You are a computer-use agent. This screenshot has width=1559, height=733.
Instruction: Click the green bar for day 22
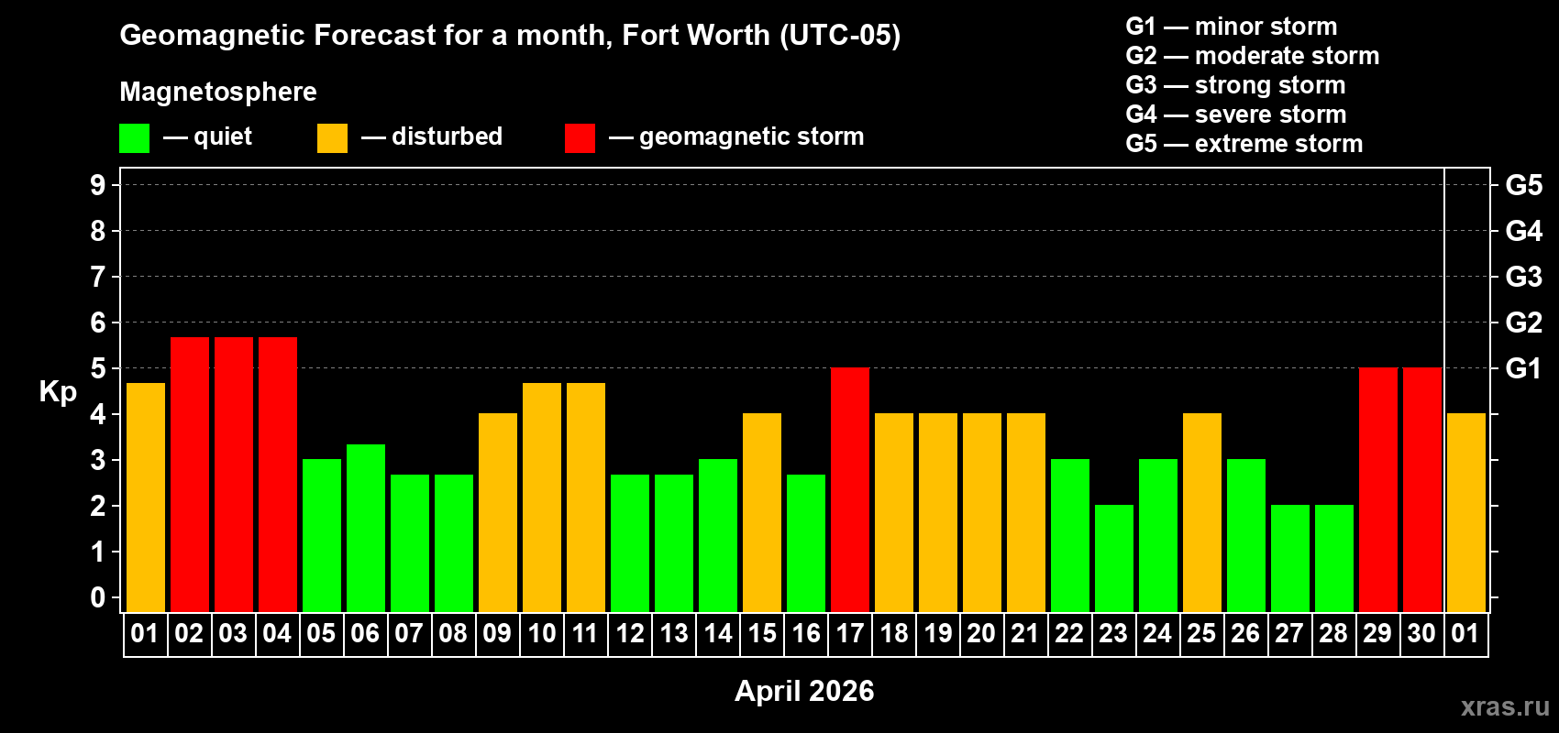coord(1070,536)
